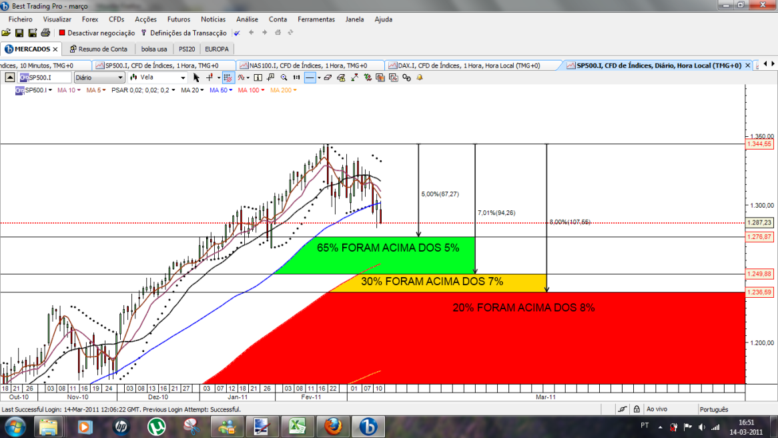
Task: Click the print icon in main toolbar
Action: tap(45, 33)
